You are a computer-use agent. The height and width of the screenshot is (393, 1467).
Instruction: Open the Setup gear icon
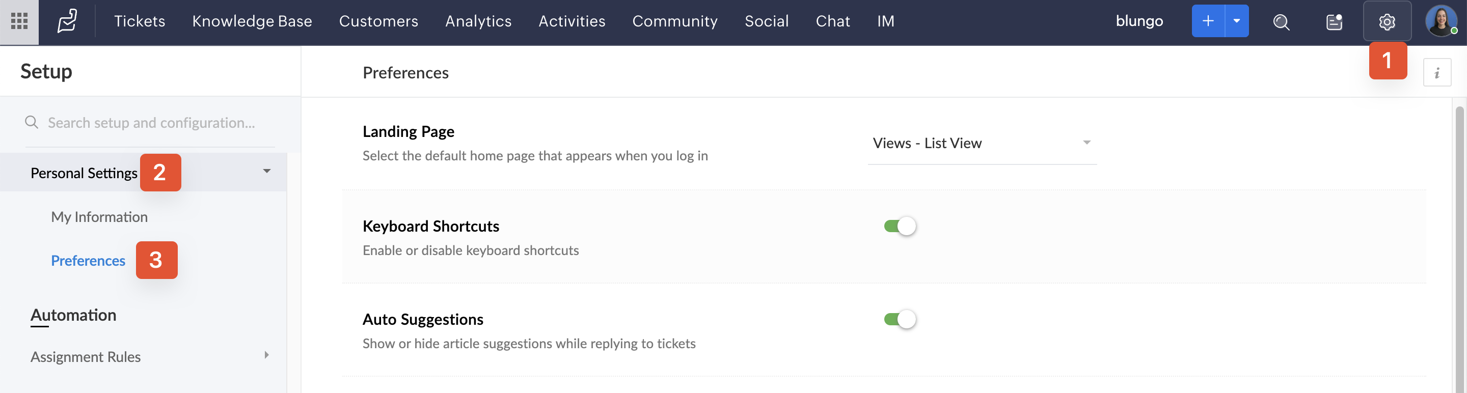tap(1387, 21)
